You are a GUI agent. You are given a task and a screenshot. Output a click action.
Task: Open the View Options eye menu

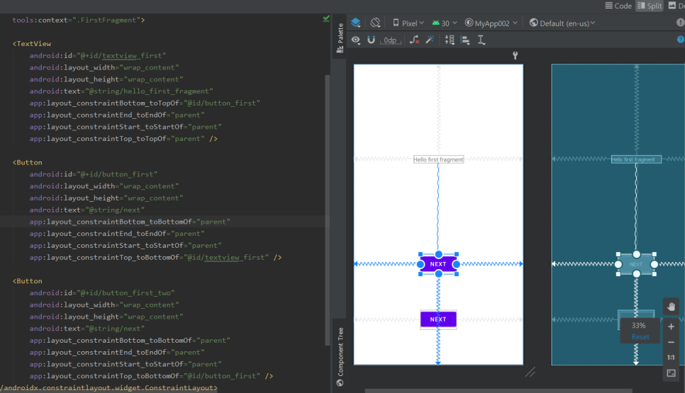(x=356, y=40)
